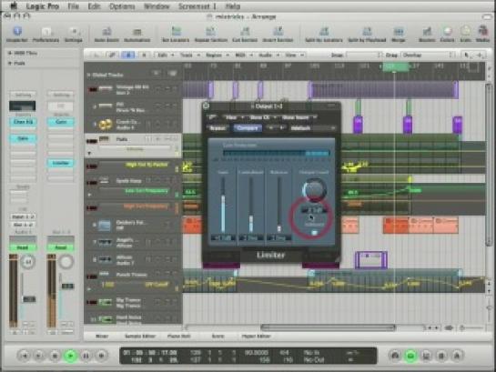Open the Window menu

[157, 6]
